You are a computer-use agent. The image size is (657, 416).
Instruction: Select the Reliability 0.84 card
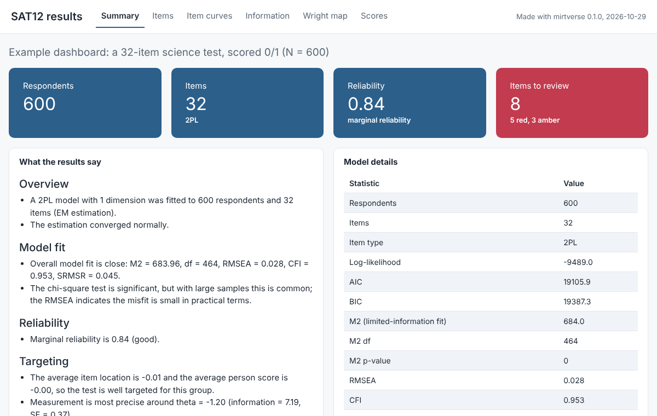click(410, 103)
